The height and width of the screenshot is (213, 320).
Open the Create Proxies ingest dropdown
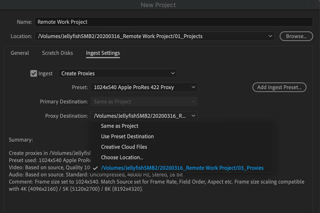(118, 74)
